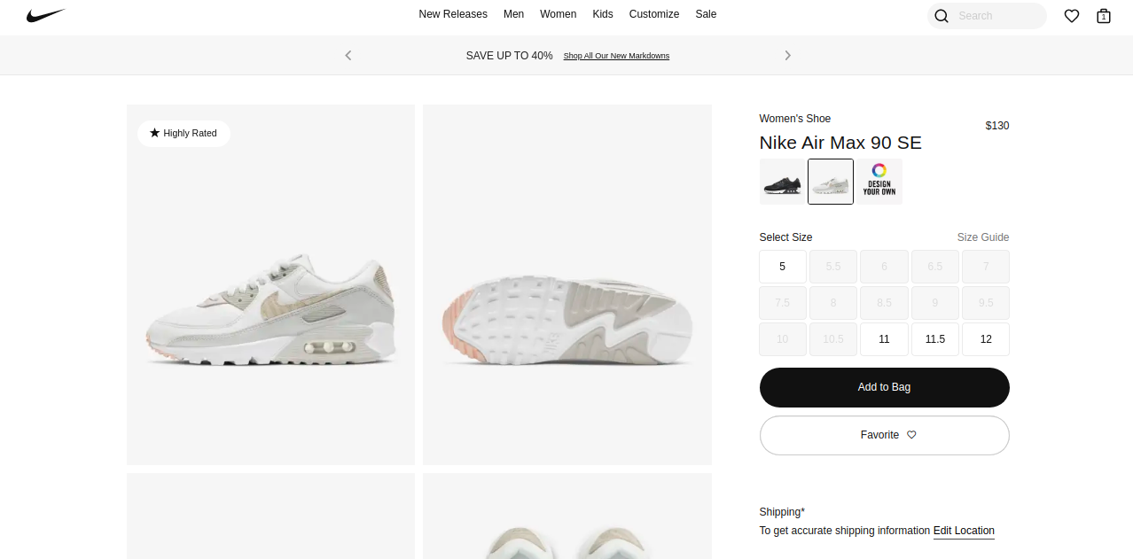Open the Shop All Our New Markdowns link
This screenshot has width=1133, height=559.
(616, 55)
